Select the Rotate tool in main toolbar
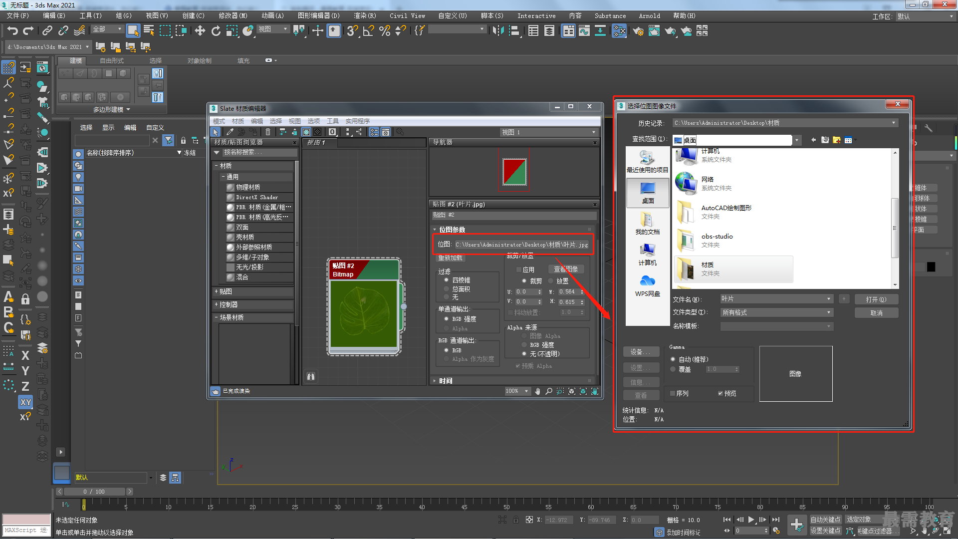This screenshot has height=539, width=958. (x=216, y=31)
